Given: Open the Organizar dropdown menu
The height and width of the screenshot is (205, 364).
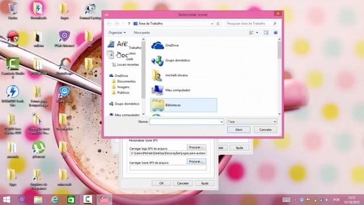Looking at the screenshot, I should [117, 32].
